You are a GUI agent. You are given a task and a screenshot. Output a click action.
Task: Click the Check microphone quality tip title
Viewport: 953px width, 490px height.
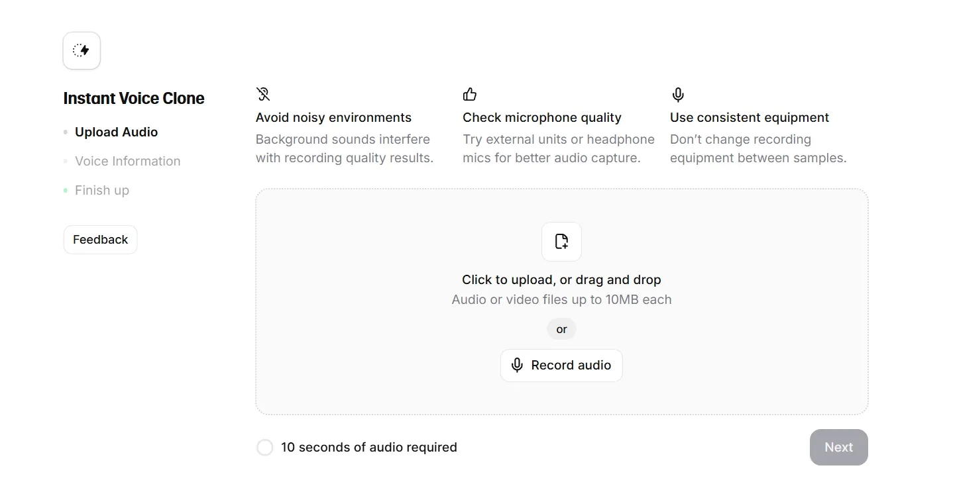(x=542, y=117)
